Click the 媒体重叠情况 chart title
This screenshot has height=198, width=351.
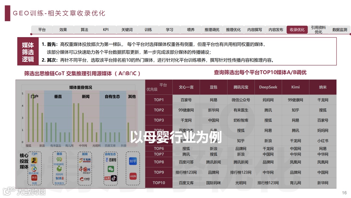tap(81, 88)
